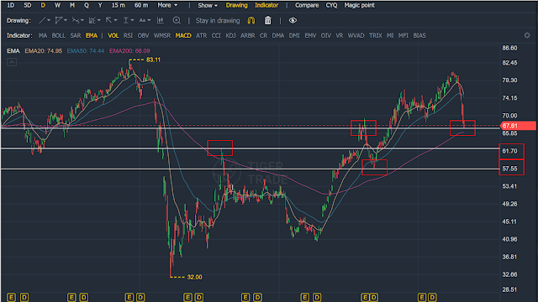Image resolution: width=538 pixels, height=302 pixels.
Task: Disable the EMA indicator
Action: [x=92, y=35]
